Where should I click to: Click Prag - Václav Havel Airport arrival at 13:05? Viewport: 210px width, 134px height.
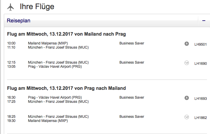(x=55, y=67)
